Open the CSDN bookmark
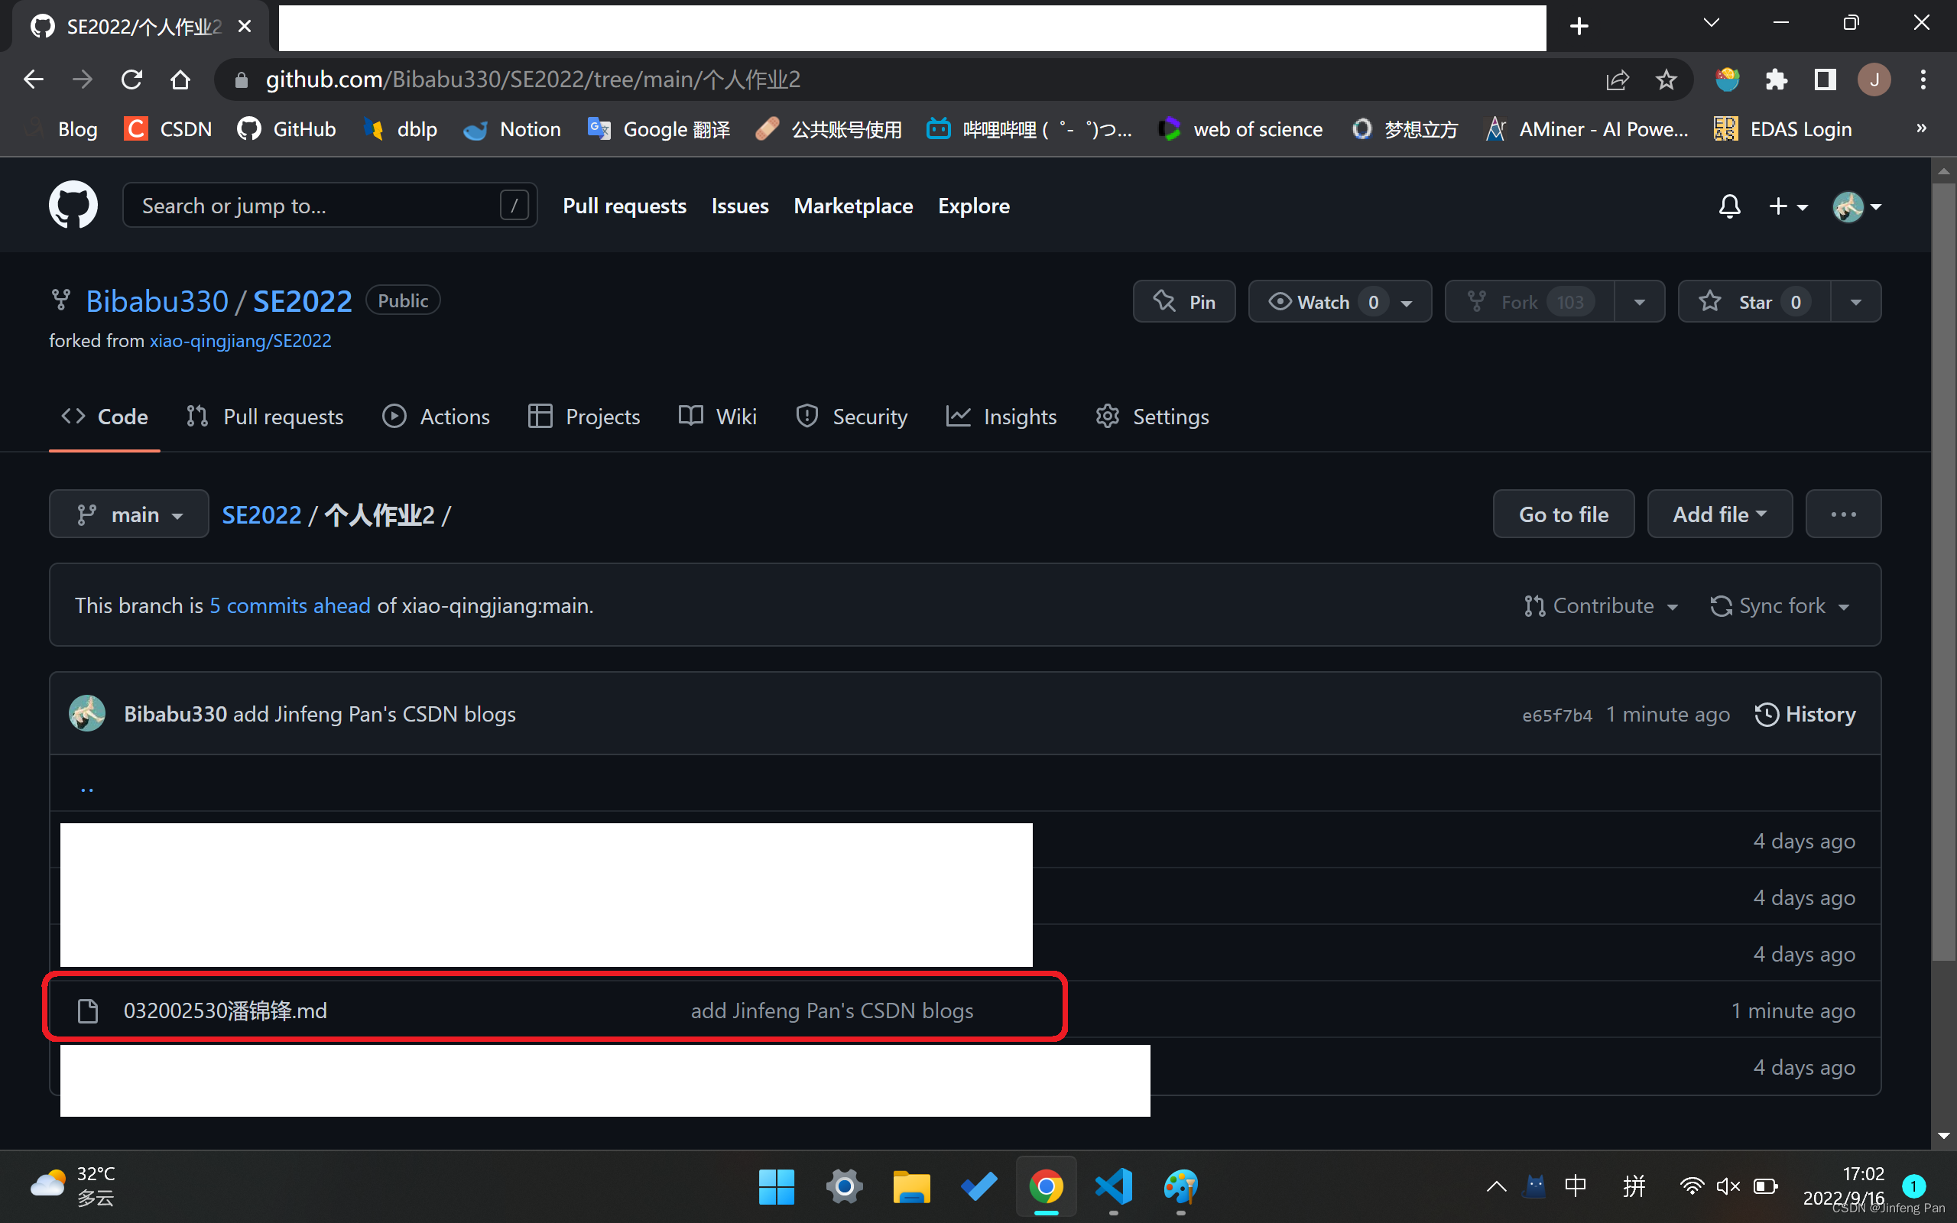 click(x=168, y=128)
